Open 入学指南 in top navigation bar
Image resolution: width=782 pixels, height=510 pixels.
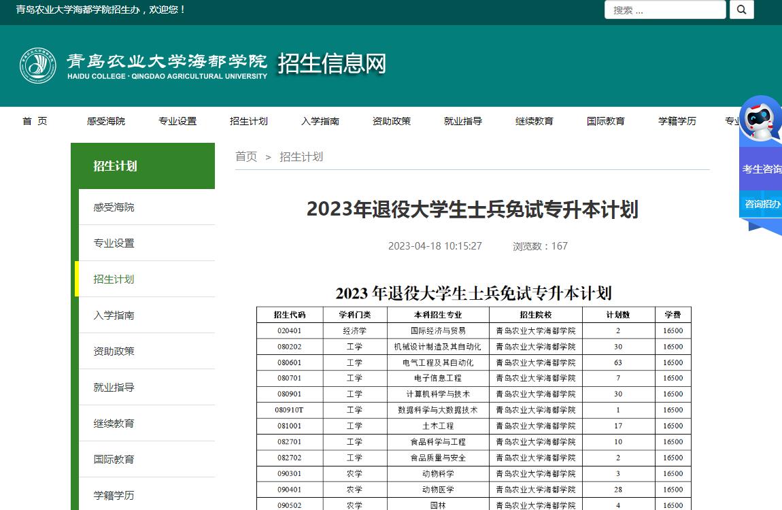pyautogui.click(x=320, y=121)
